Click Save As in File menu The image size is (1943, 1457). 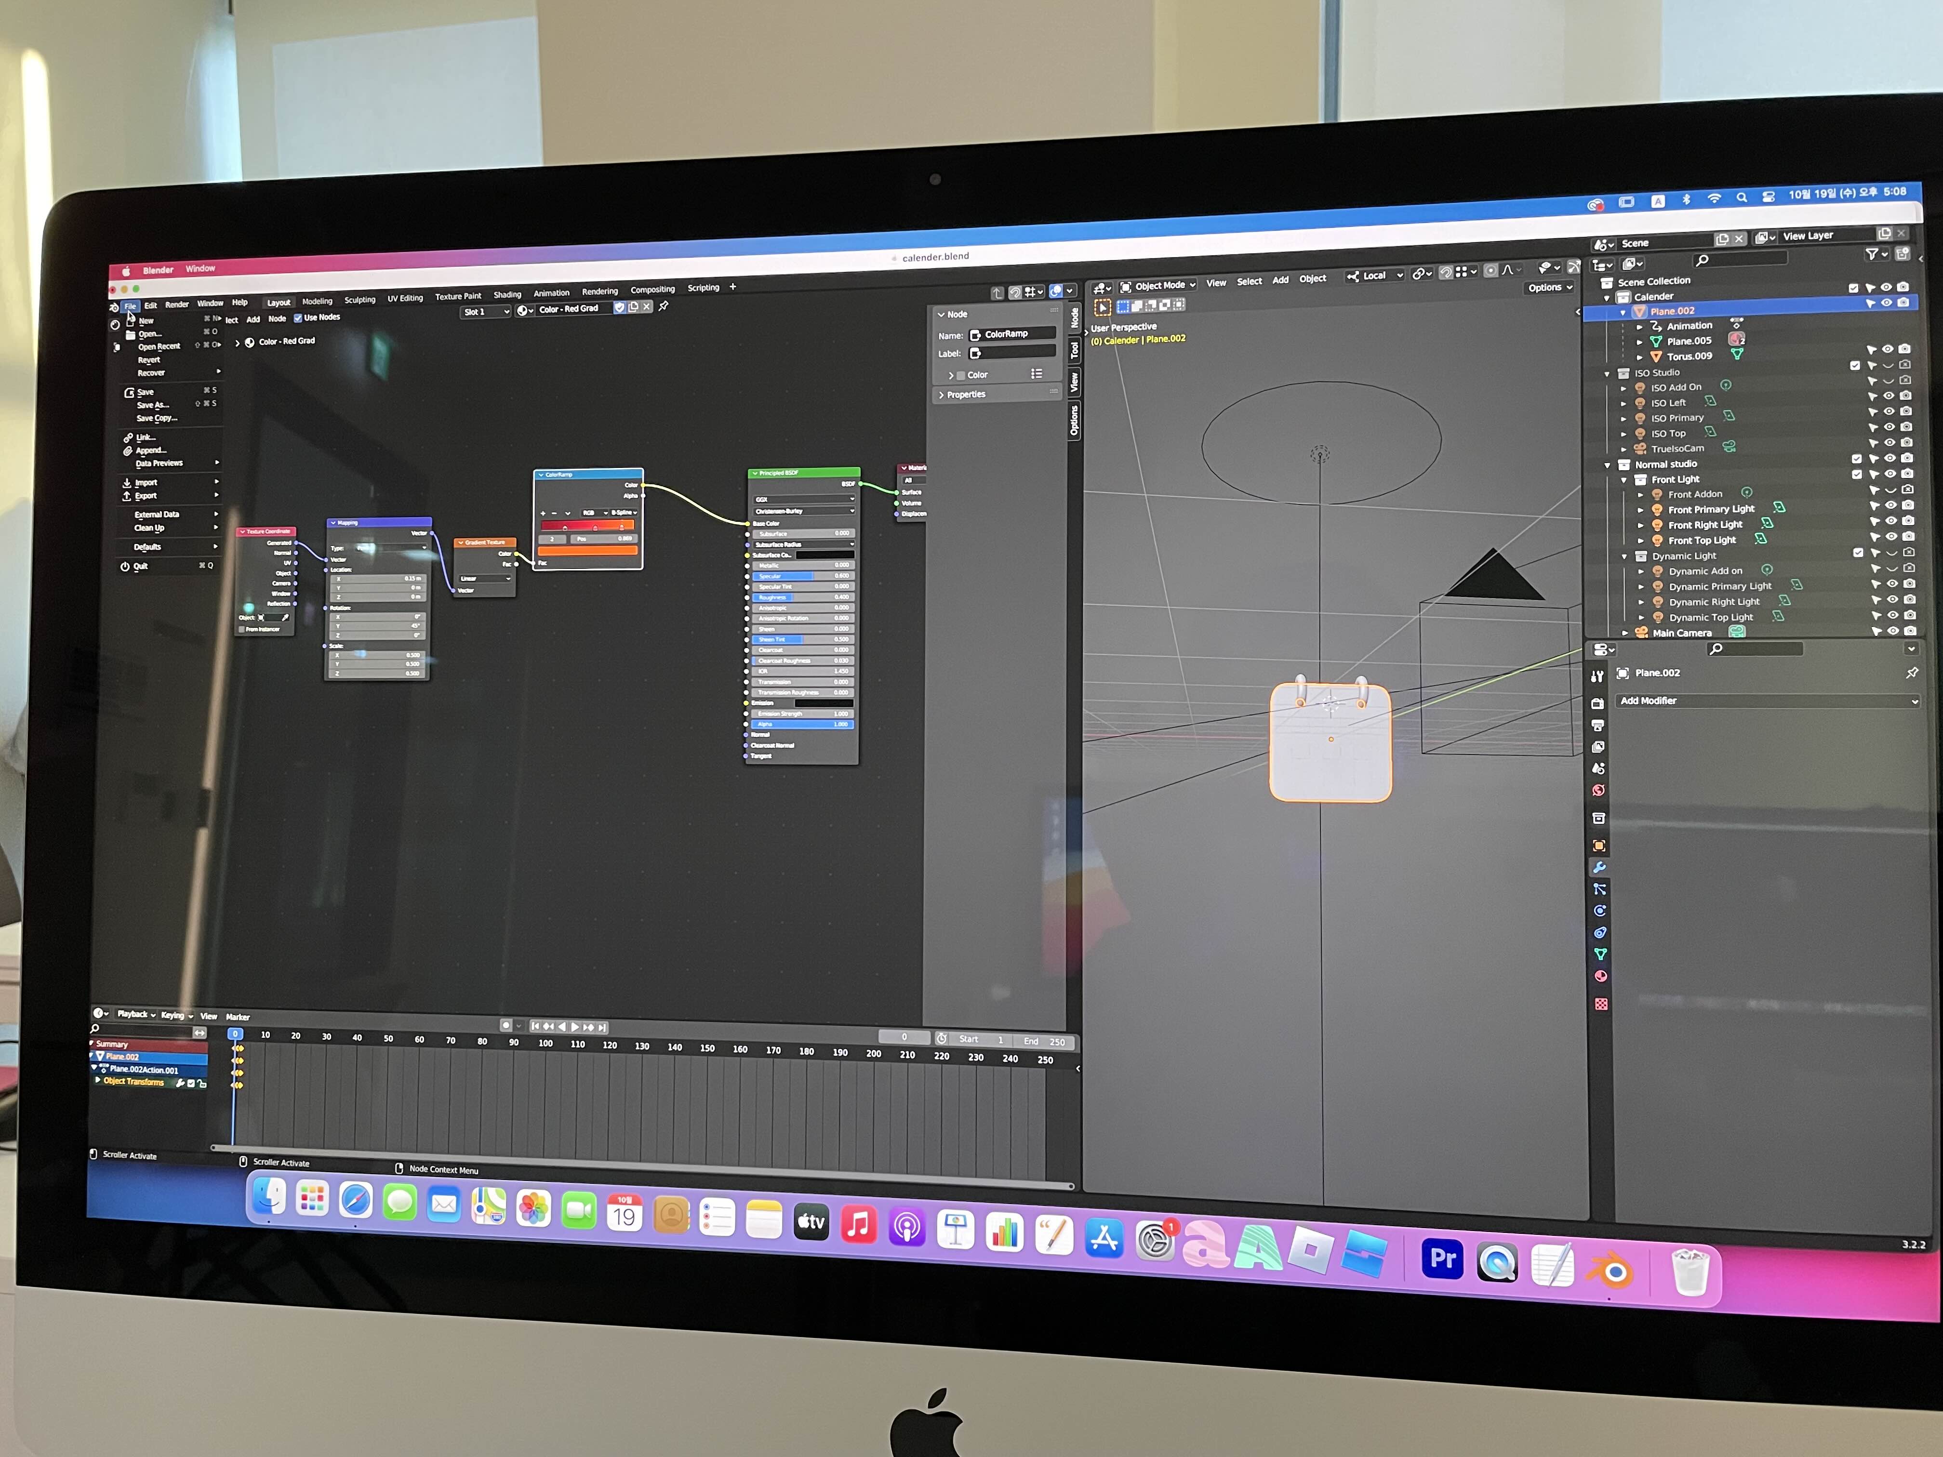click(x=153, y=405)
